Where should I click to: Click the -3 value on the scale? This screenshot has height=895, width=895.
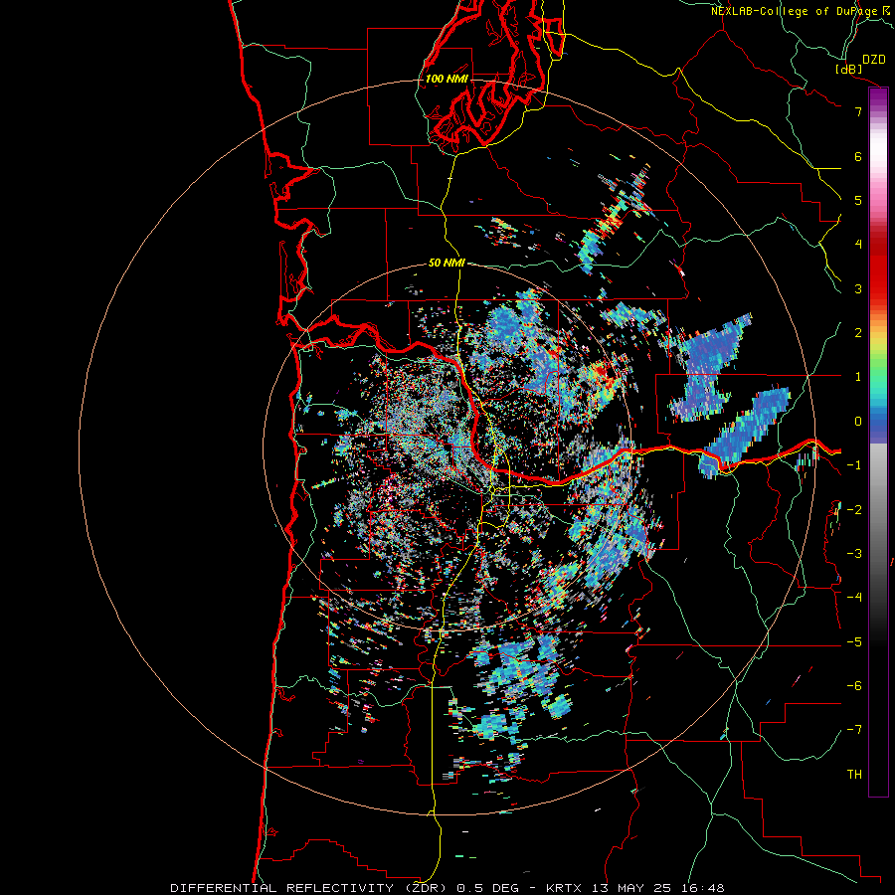(x=854, y=554)
